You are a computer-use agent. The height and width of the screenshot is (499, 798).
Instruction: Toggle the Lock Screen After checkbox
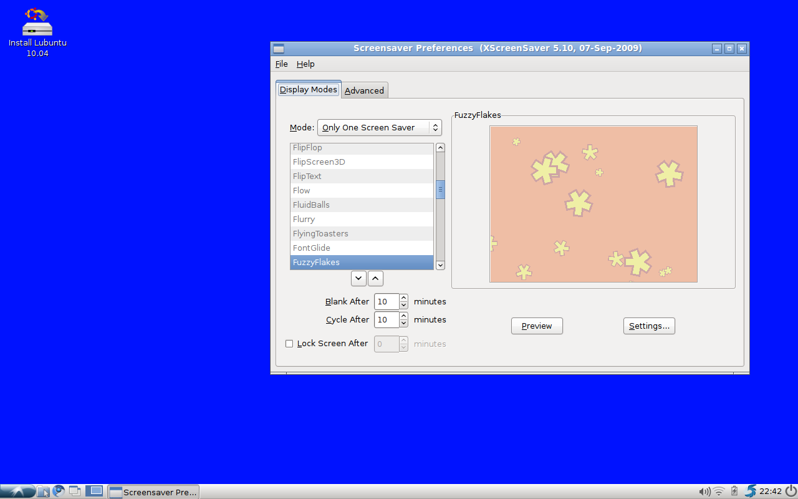[289, 344]
